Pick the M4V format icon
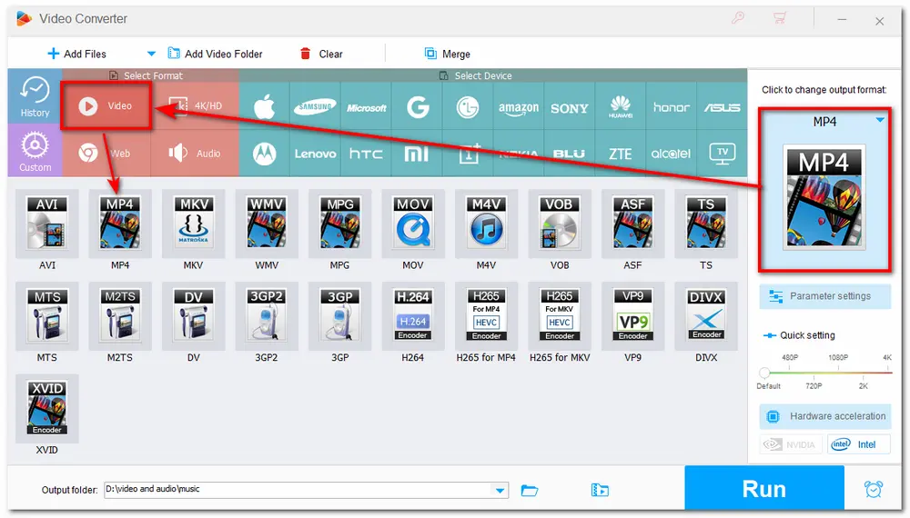Screen dimensions: 910x518 pyautogui.click(x=486, y=224)
